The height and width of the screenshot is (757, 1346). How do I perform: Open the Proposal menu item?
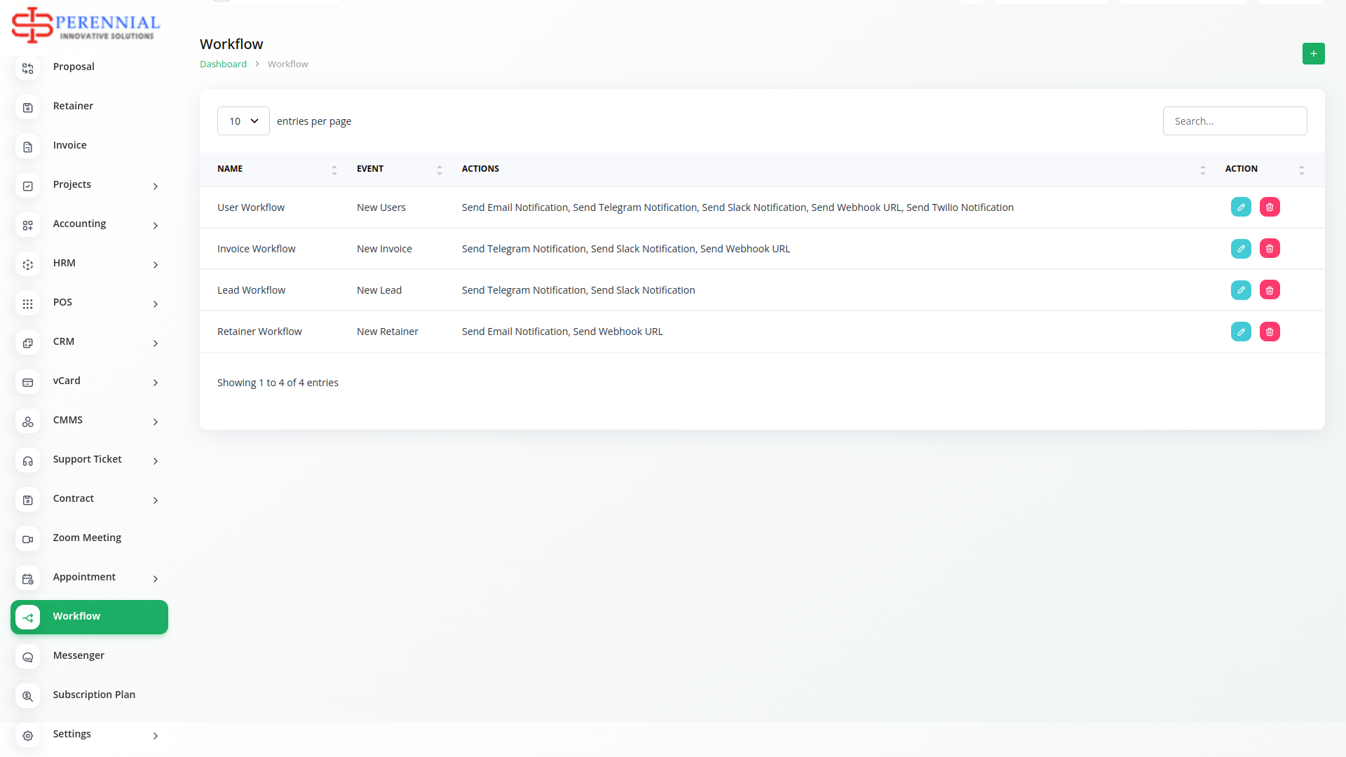point(74,67)
